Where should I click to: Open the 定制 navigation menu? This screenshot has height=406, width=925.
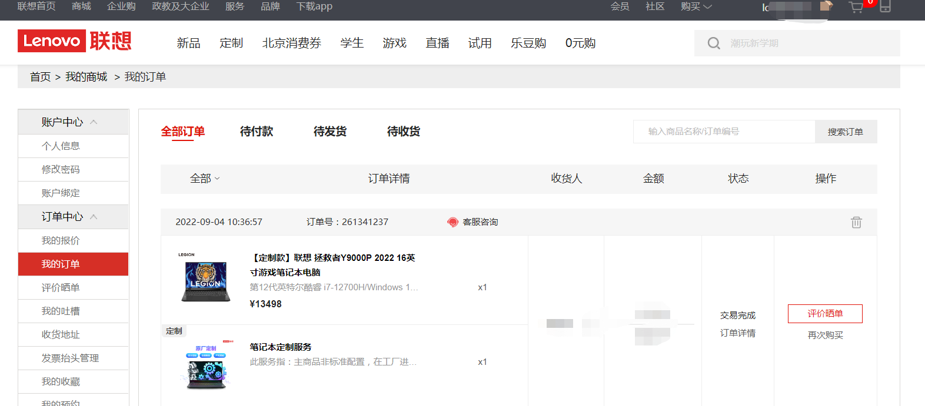coord(231,43)
